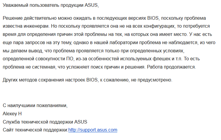Click the label "Сайт технической поддержки:"
221x140 pixels.
(35, 130)
